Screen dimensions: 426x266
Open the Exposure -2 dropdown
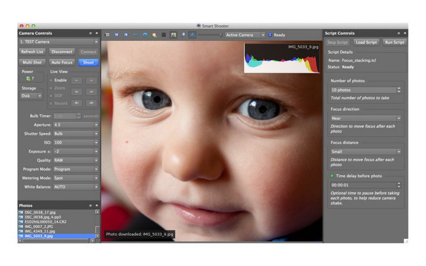(x=76, y=151)
